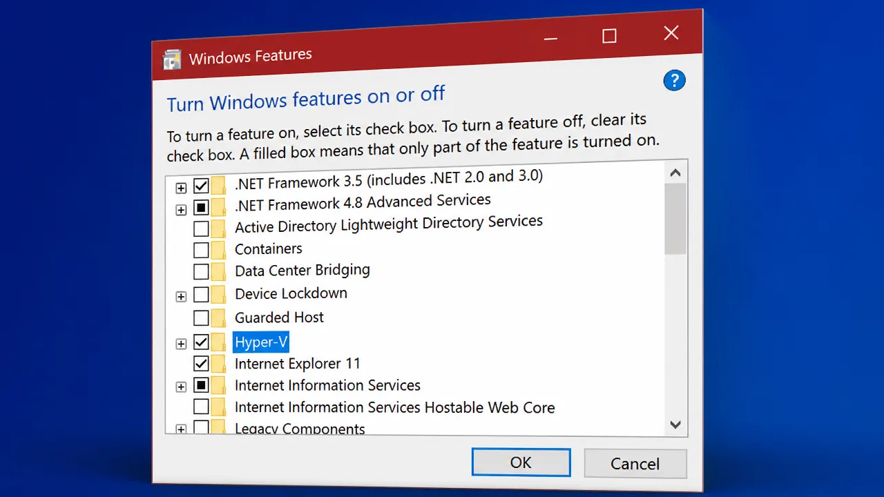The image size is (884, 497).
Task: Toggle the Internet Information Services checkbox
Action: [x=201, y=384]
